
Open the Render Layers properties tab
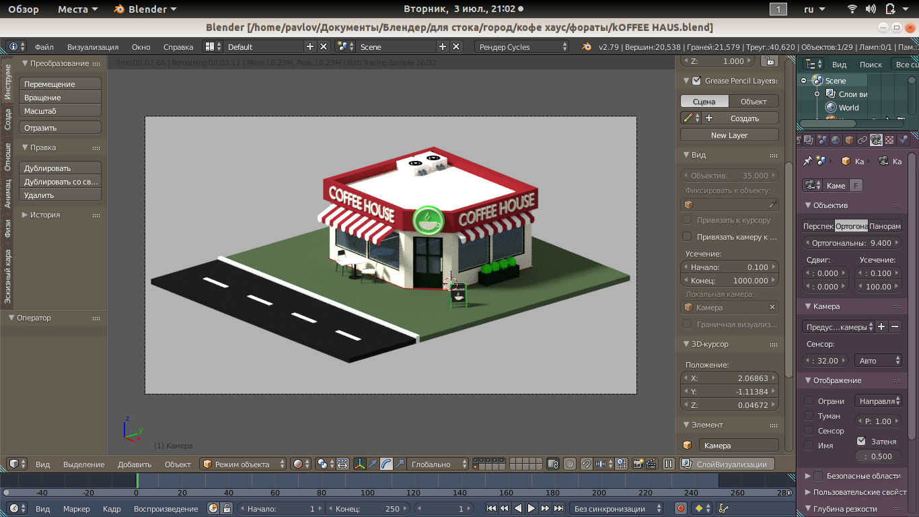point(809,140)
